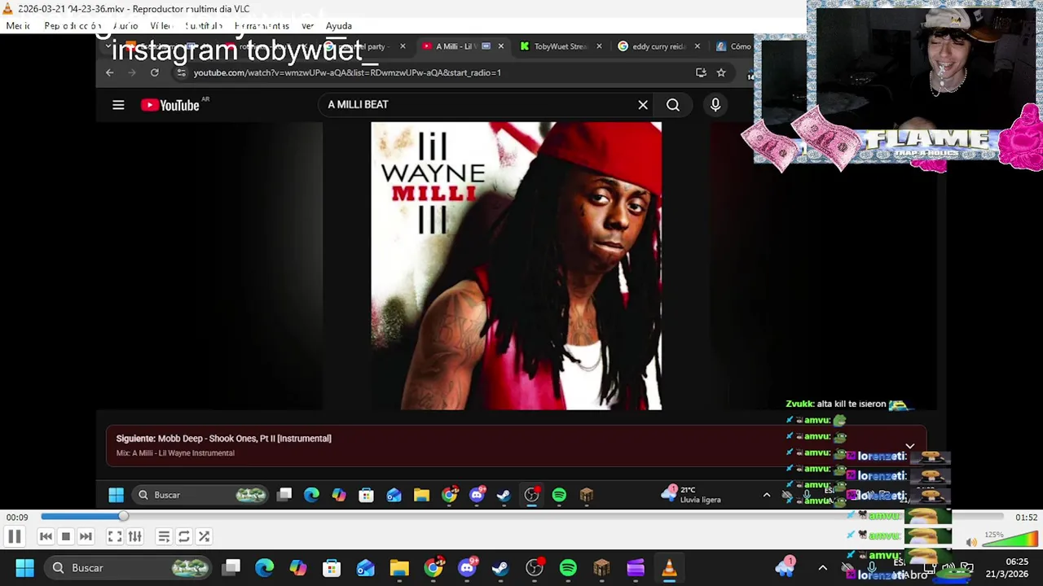Click the 01:52 total time label
This screenshot has height=586, width=1043.
(x=1026, y=517)
